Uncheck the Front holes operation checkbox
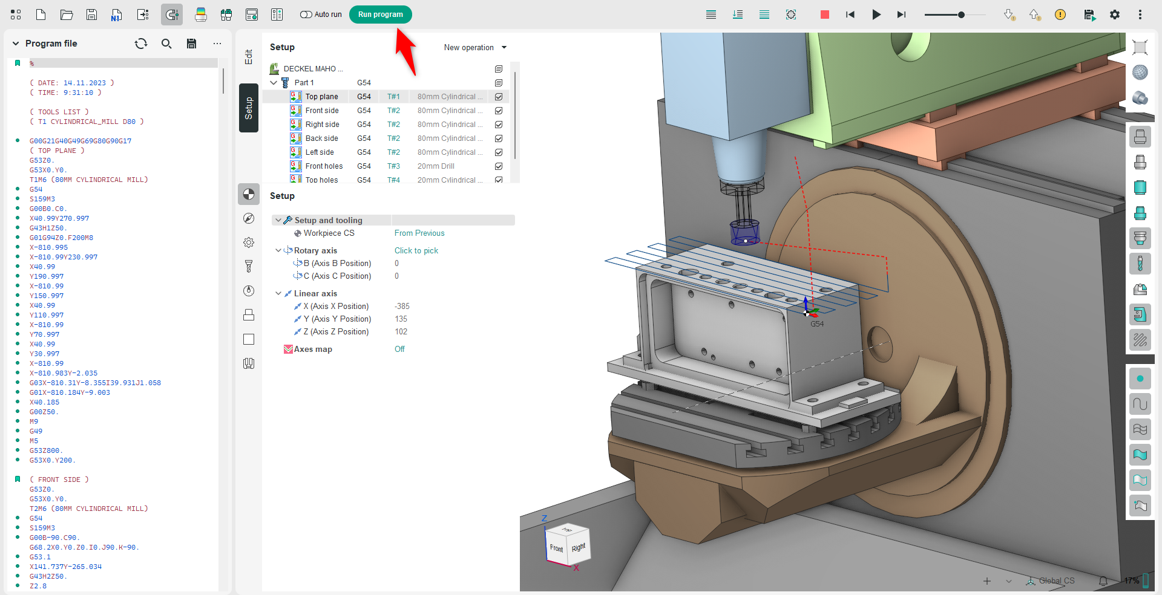The image size is (1162, 595). [499, 166]
